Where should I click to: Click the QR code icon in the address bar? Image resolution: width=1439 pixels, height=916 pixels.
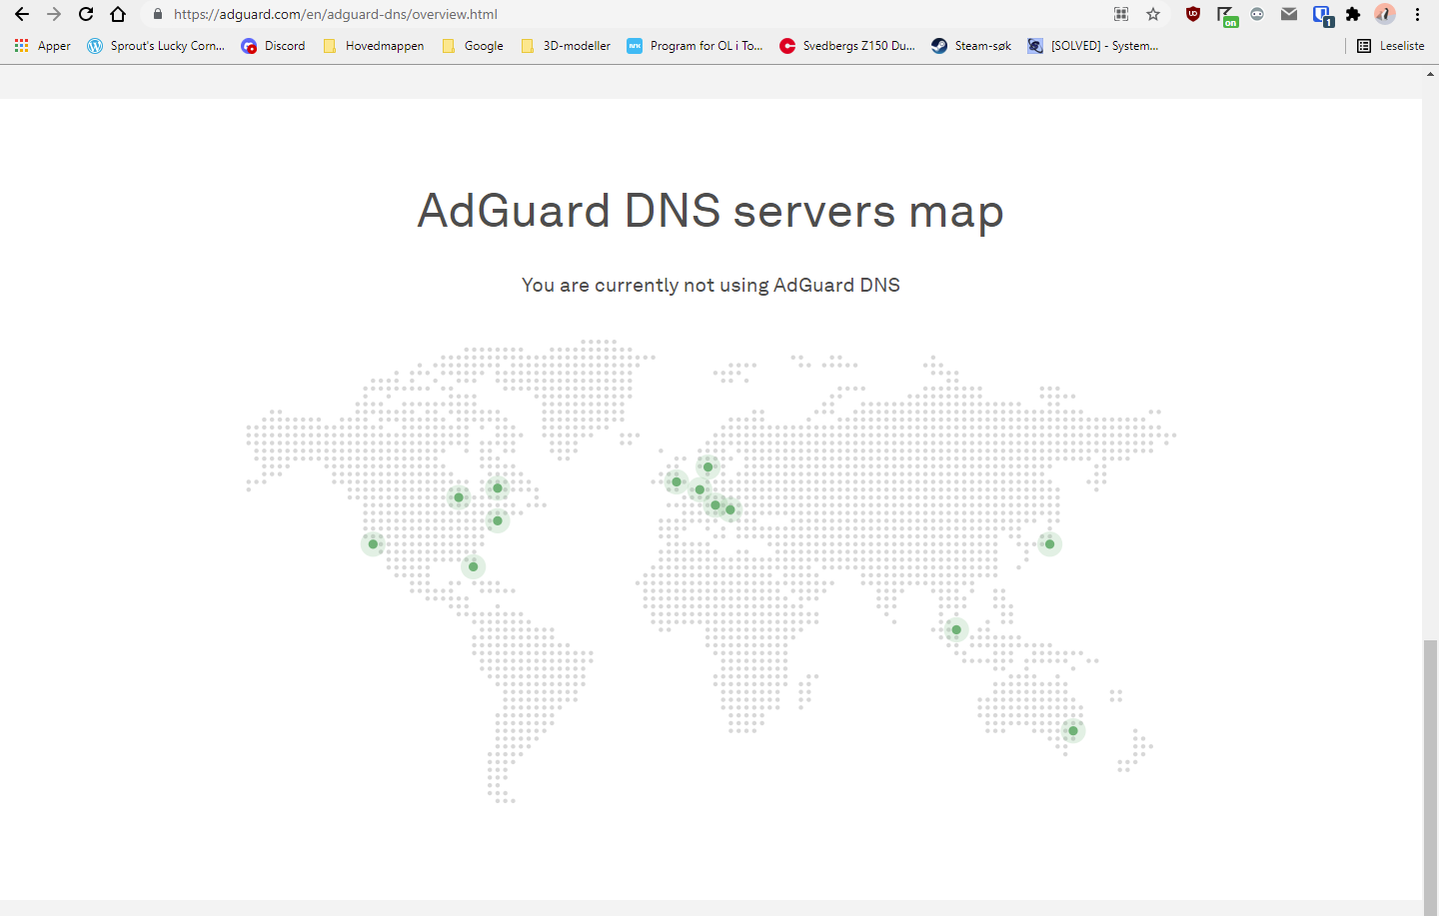click(x=1120, y=14)
